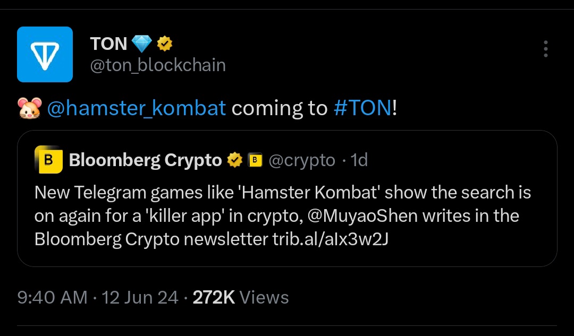Click Bloomberg Crypto's gold verified badge

pos(235,160)
